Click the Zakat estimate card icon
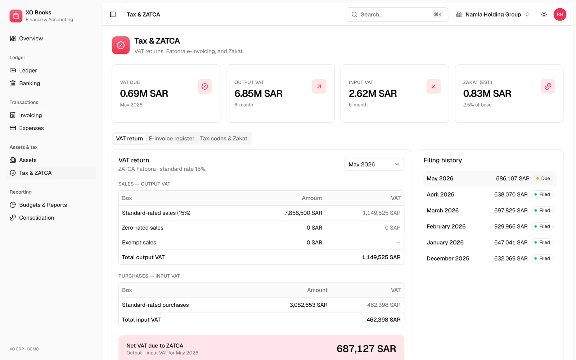 pos(548,86)
